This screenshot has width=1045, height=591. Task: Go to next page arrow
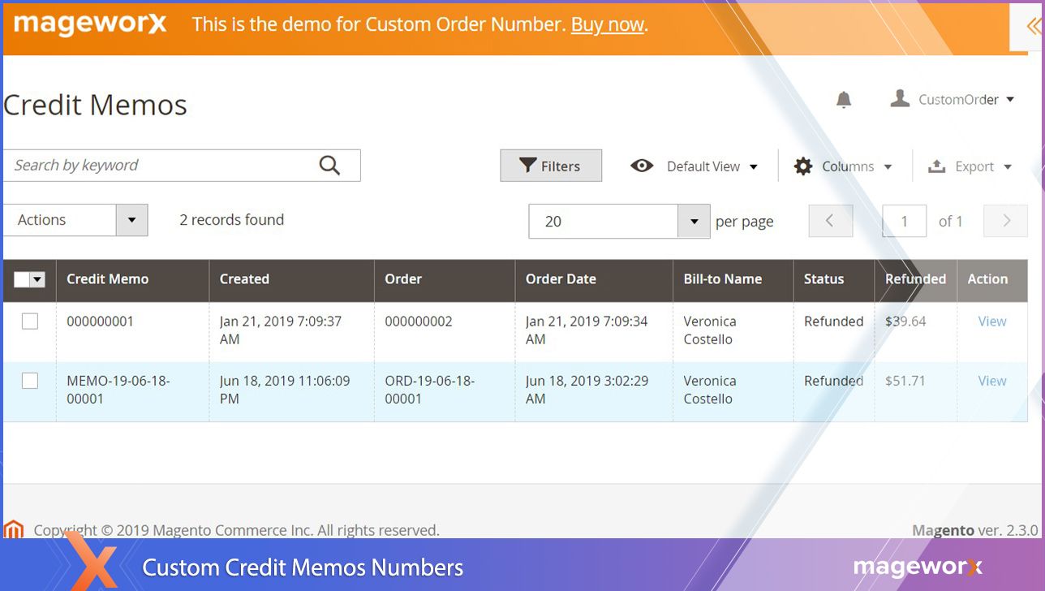[x=1005, y=221]
